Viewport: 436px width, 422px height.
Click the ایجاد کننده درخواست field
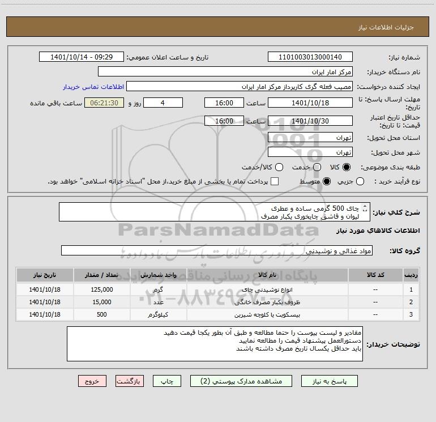tap(240, 87)
